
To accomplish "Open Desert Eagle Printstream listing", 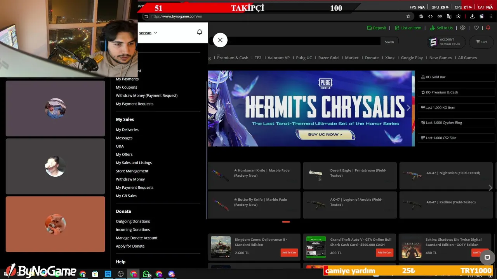I will click(x=350, y=176).
